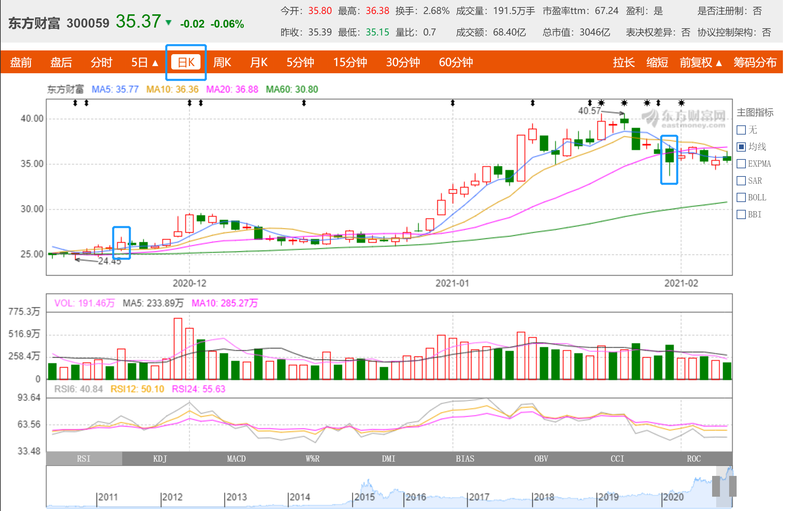This screenshot has height=511, width=787.
Task: Toggle the 均线 moving average checkbox
Action: point(741,147)
